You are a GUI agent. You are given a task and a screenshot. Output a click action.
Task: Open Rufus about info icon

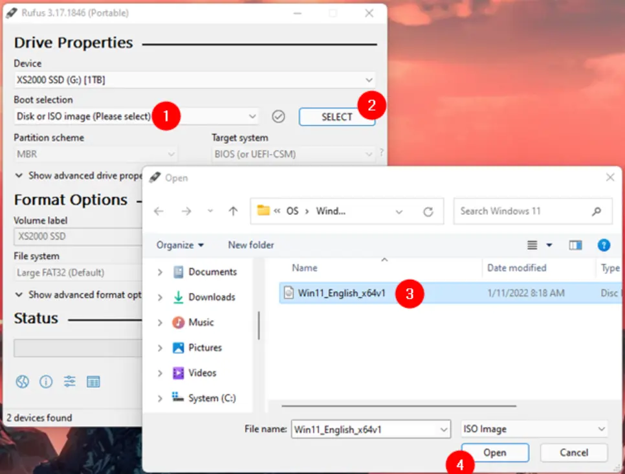click(46, 382)
